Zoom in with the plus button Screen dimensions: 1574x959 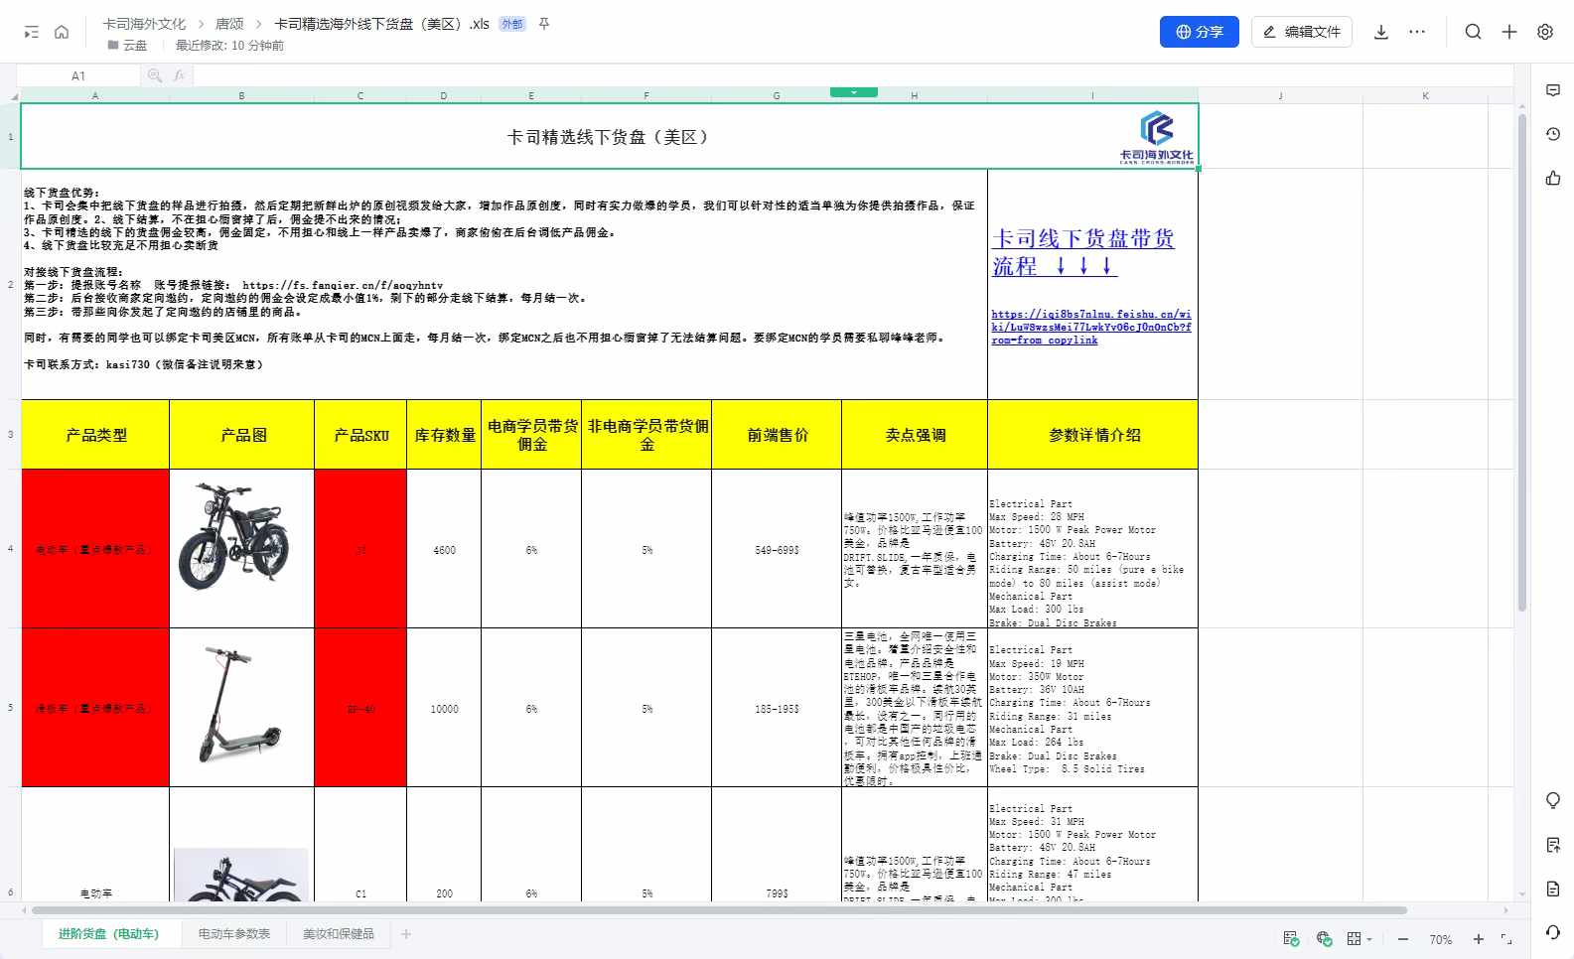(x=1478, y=939)
